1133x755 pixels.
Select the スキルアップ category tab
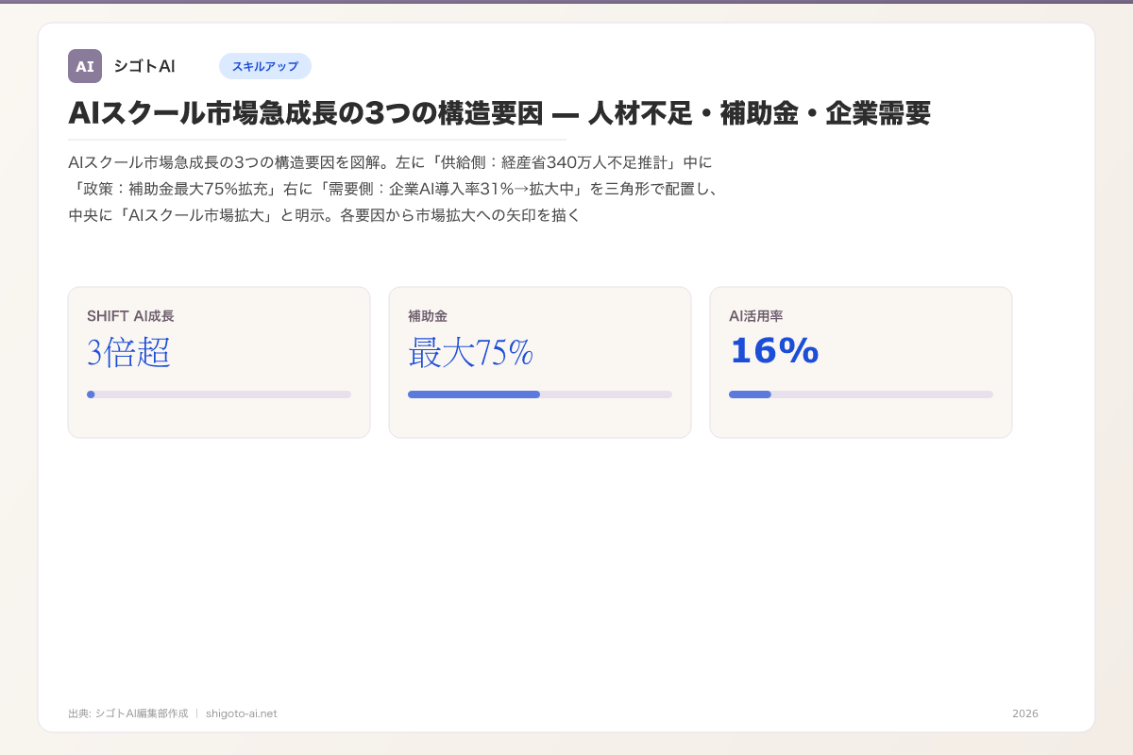265,66
